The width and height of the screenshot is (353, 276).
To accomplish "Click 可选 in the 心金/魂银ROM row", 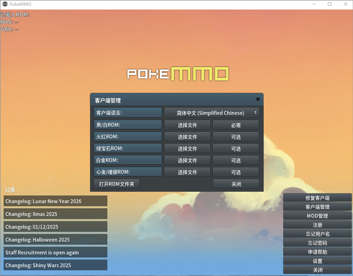I will click(x=236, y=172).
